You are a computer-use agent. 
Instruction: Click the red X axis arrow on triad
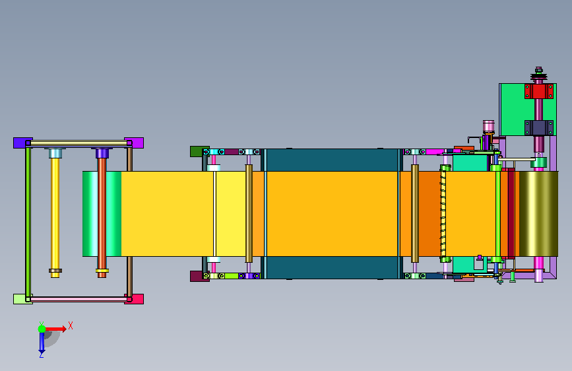56,329
